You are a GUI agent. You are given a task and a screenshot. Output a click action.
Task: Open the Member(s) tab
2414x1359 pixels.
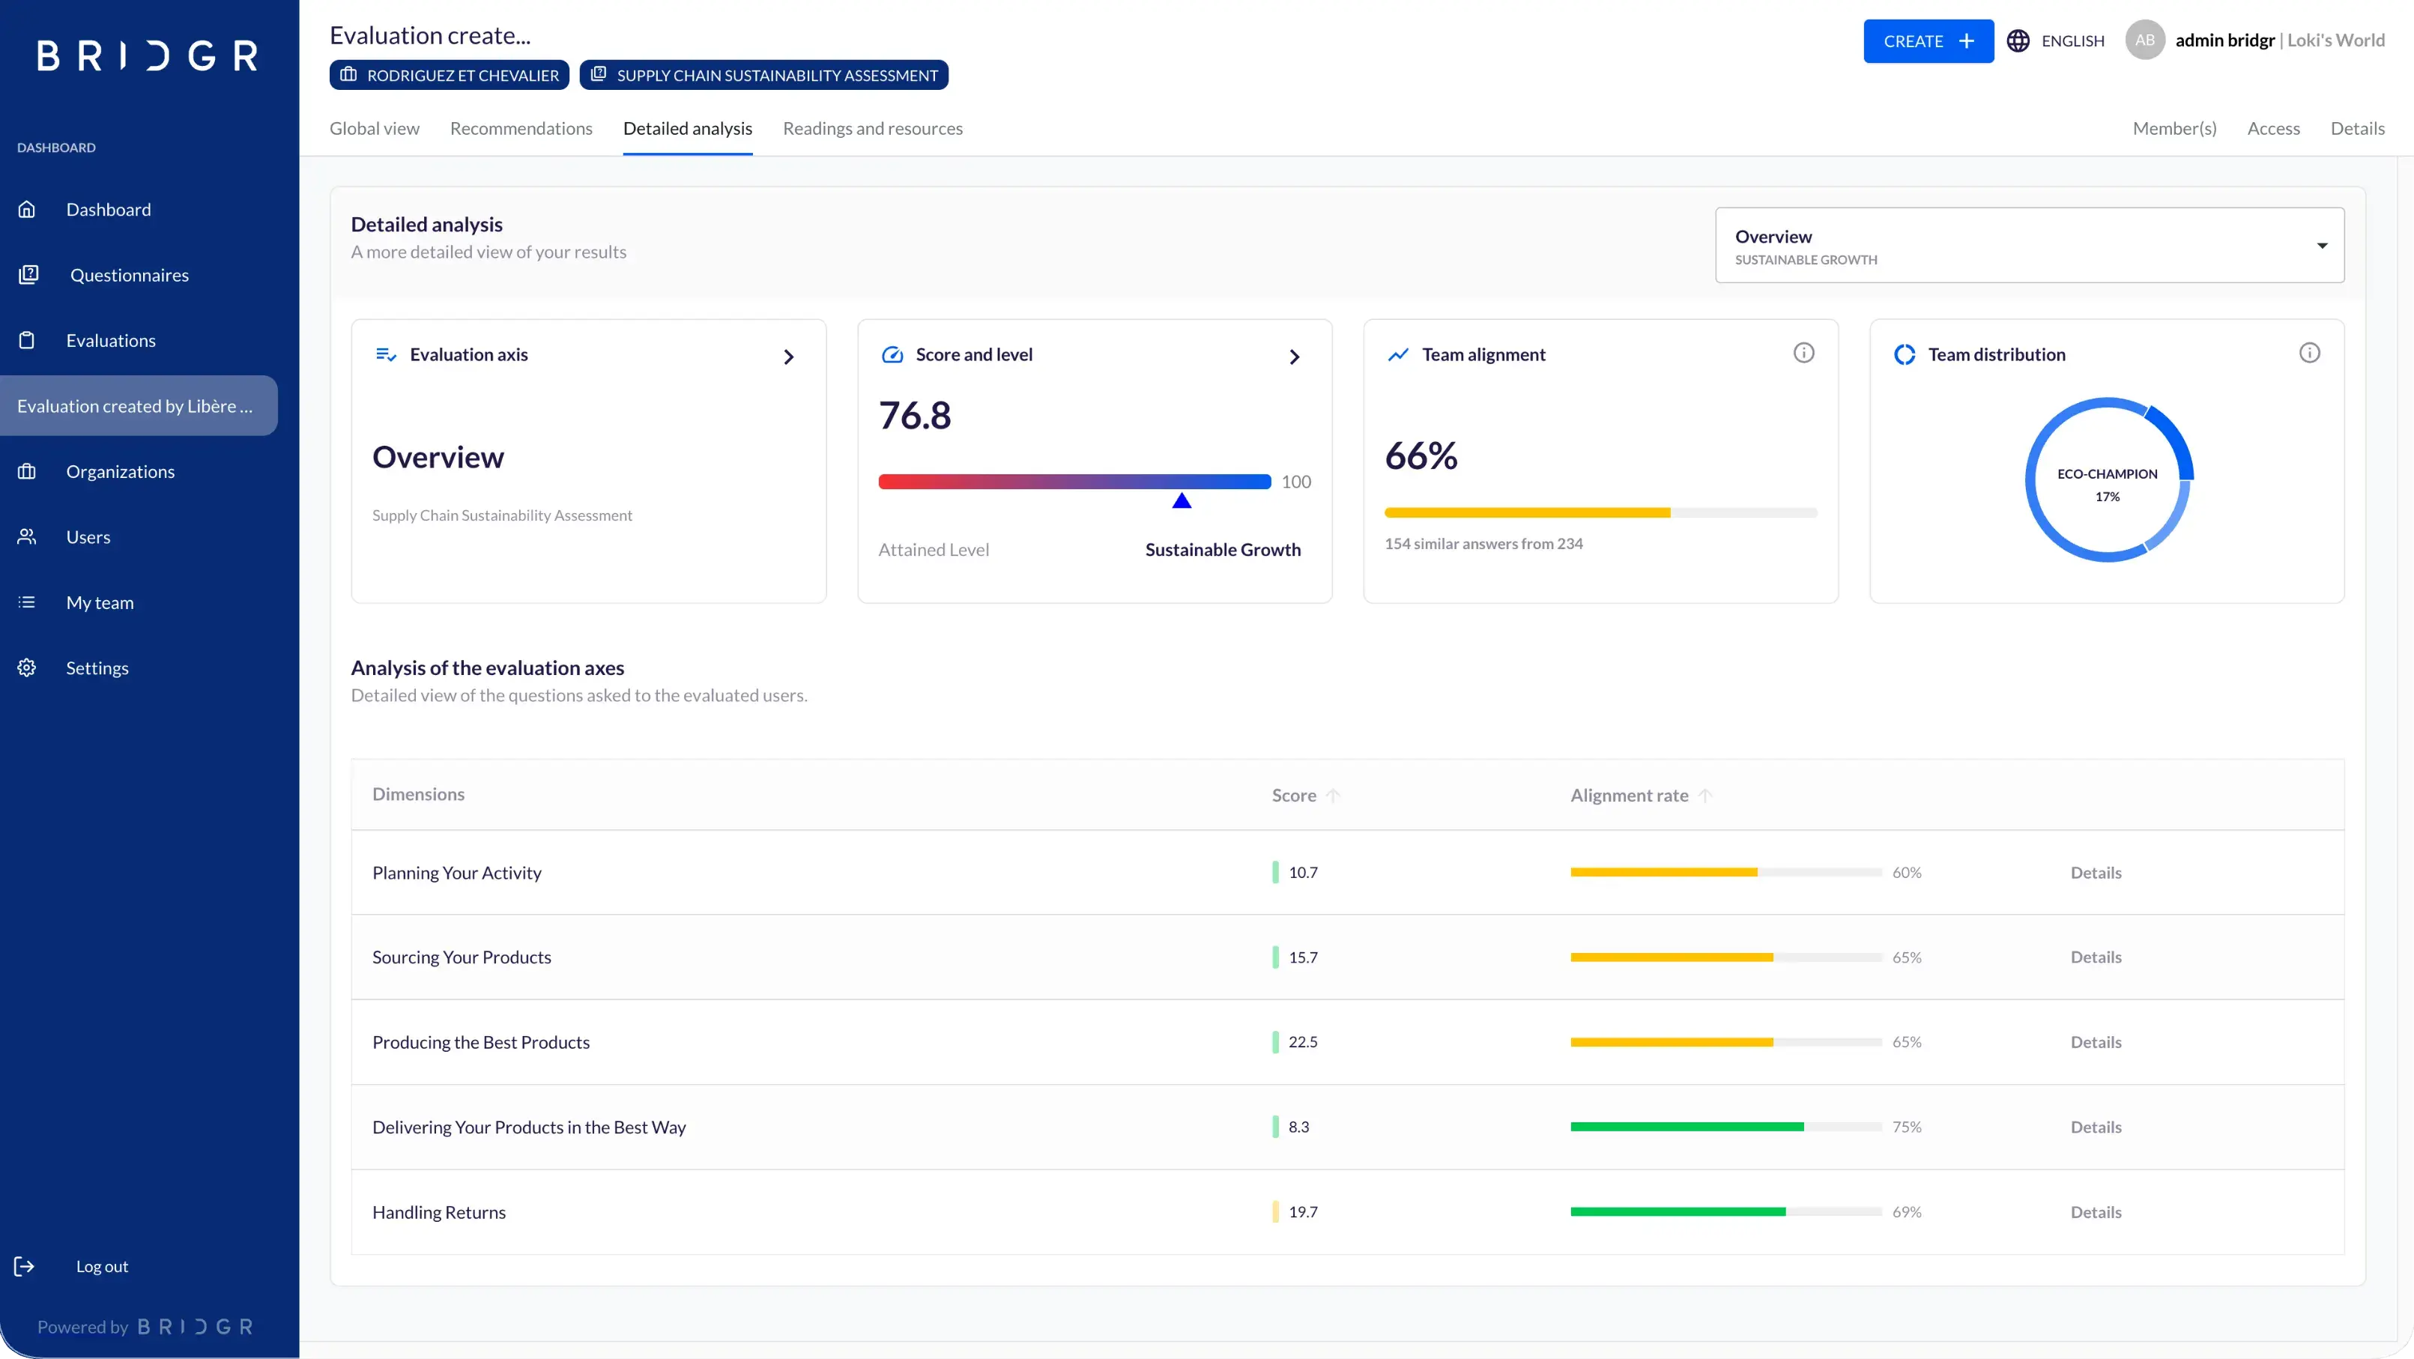pyautogui.click(x=2174, y=128)
